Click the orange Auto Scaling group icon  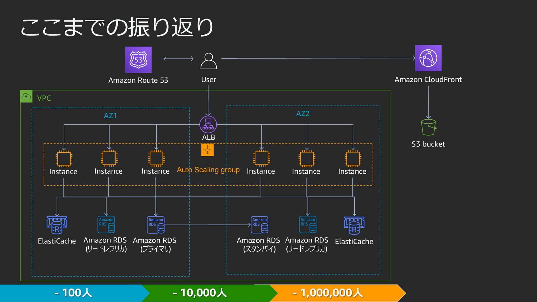pos(208,150)
